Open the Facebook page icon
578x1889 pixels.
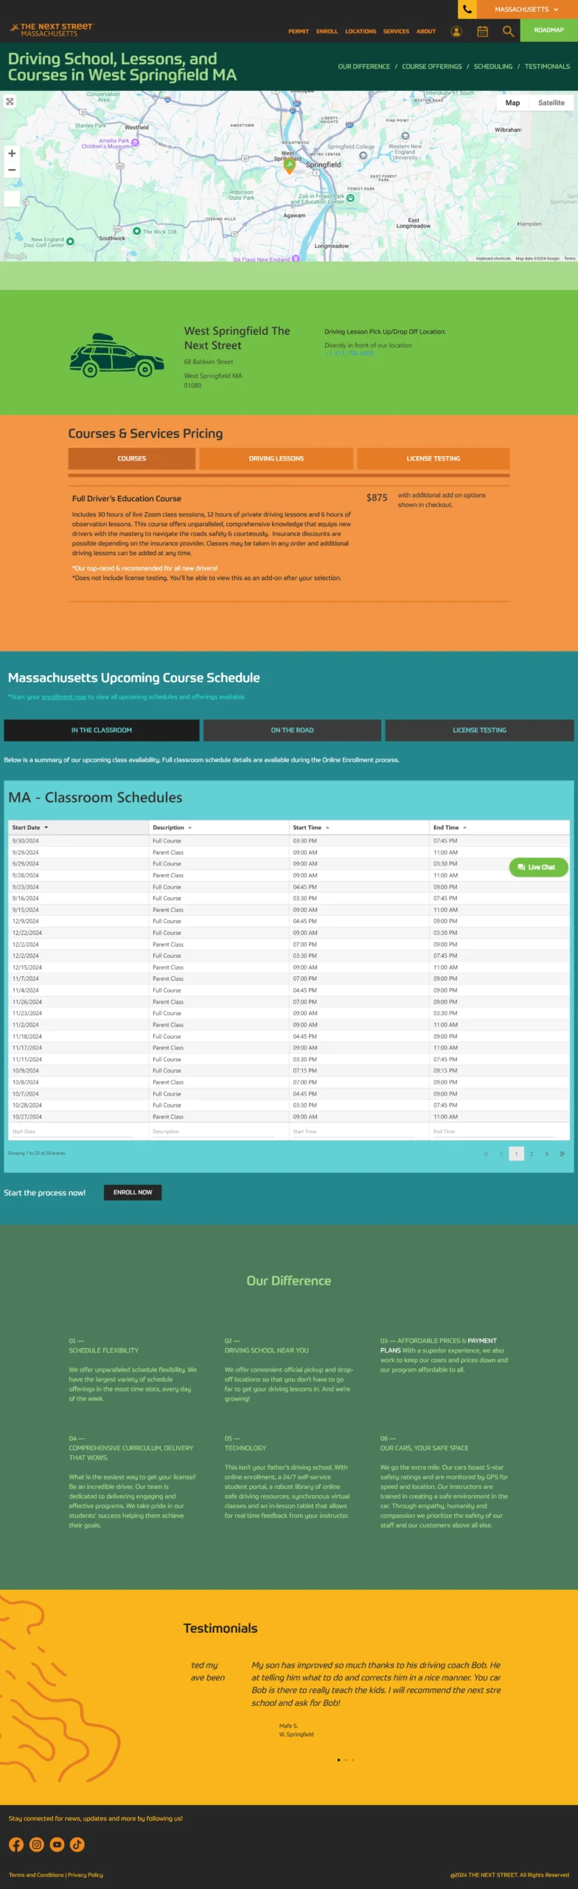tap(16, 1844)
